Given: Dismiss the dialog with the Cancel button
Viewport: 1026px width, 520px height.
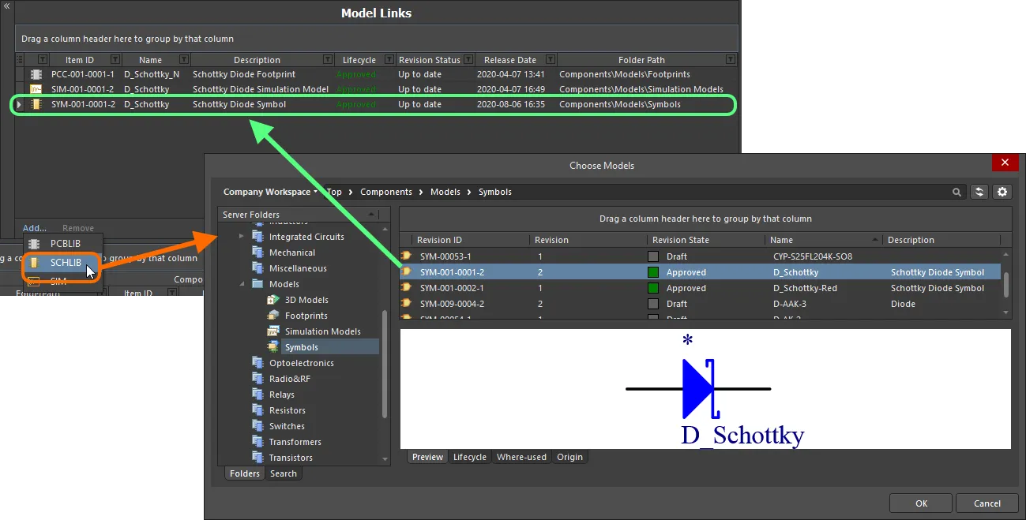Looking at the screenshot, I should tap(987, 503).
